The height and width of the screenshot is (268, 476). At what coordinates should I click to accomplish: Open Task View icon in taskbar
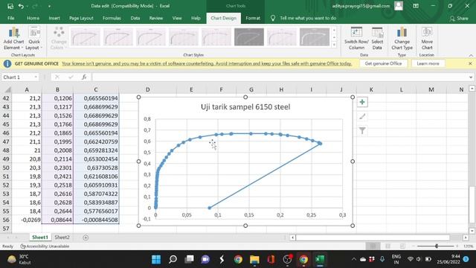click(x=189, y=260)
